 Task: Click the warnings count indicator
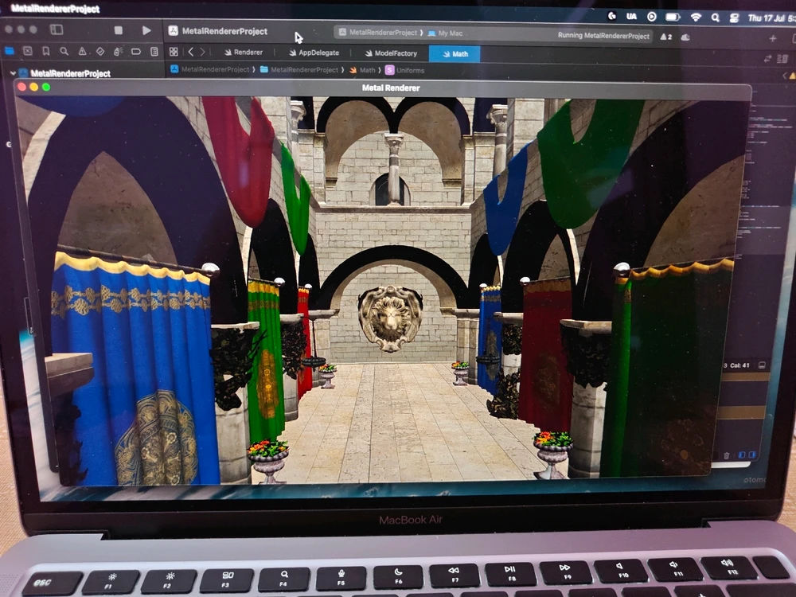coord(666,37)
